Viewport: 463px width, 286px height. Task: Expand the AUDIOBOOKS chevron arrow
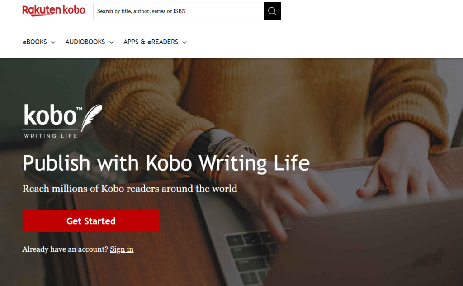111,42
